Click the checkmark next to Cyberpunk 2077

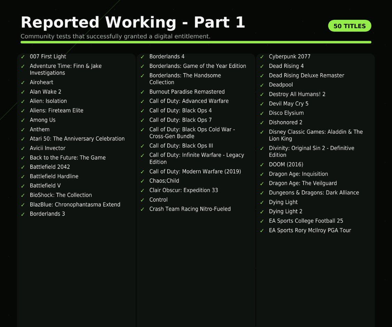click(x=262, y=57)
